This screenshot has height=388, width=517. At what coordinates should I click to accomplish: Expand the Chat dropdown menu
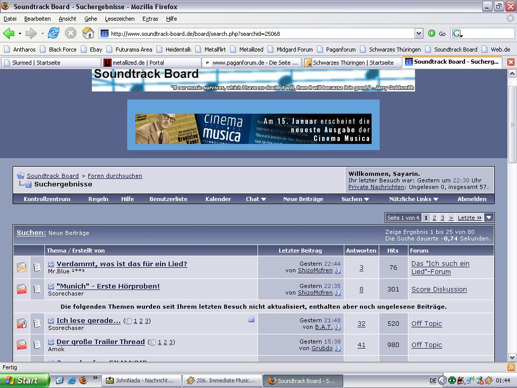pyautogui.click(x=256, y=199)
